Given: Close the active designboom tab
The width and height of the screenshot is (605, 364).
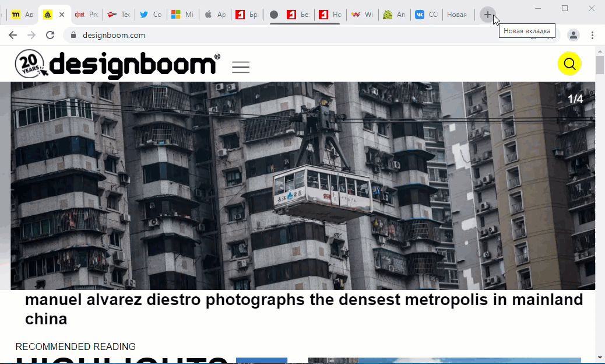Looking at the screenshot, I should pos(62,15).
